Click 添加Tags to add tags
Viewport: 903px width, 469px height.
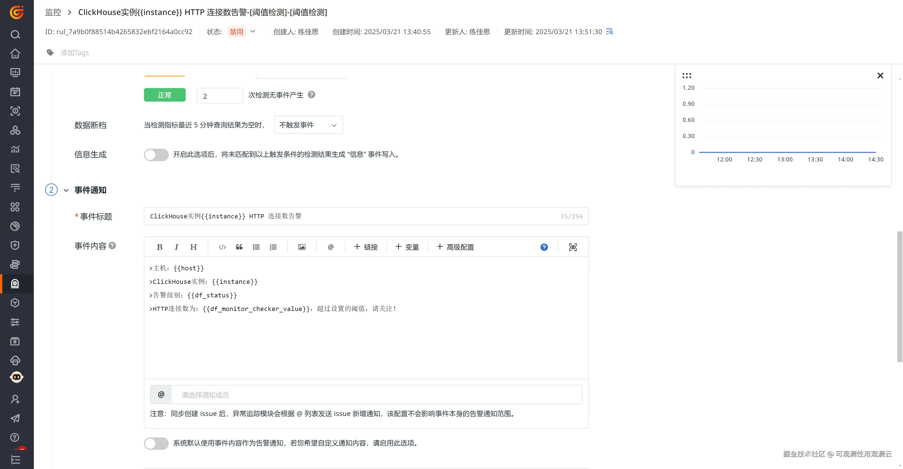pos(75,52)
